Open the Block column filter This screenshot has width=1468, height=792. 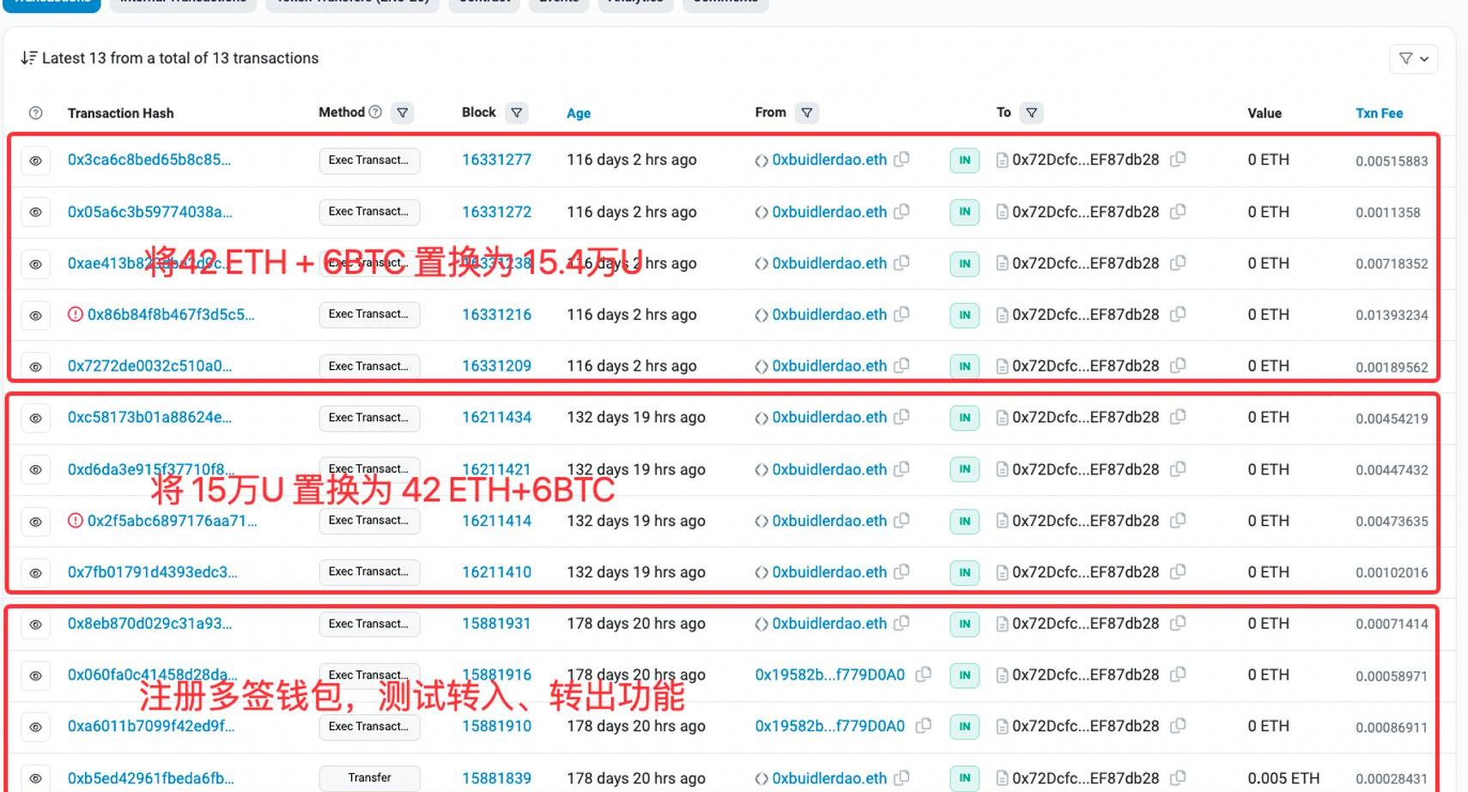[x=516, y=112]
